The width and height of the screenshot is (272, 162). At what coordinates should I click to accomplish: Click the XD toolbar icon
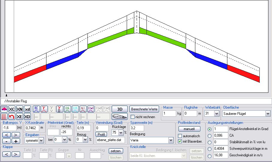[x=27, y=116]
